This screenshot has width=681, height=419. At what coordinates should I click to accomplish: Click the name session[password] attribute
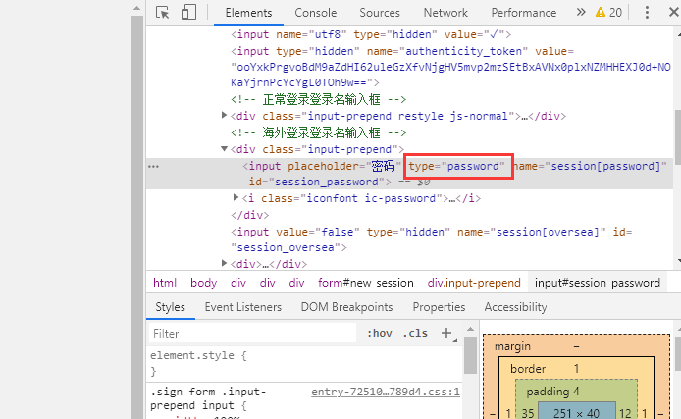[591, 166]
